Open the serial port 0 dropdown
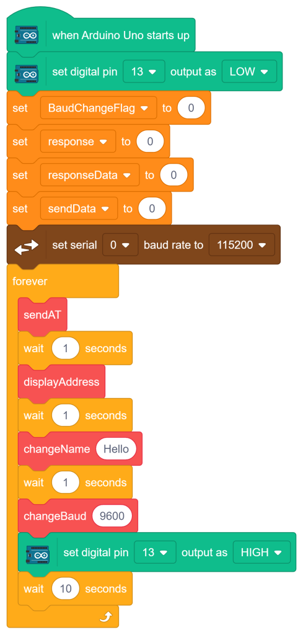Image resolution: width=303 pixels, height=635 pixels. (x=120, y=245)
